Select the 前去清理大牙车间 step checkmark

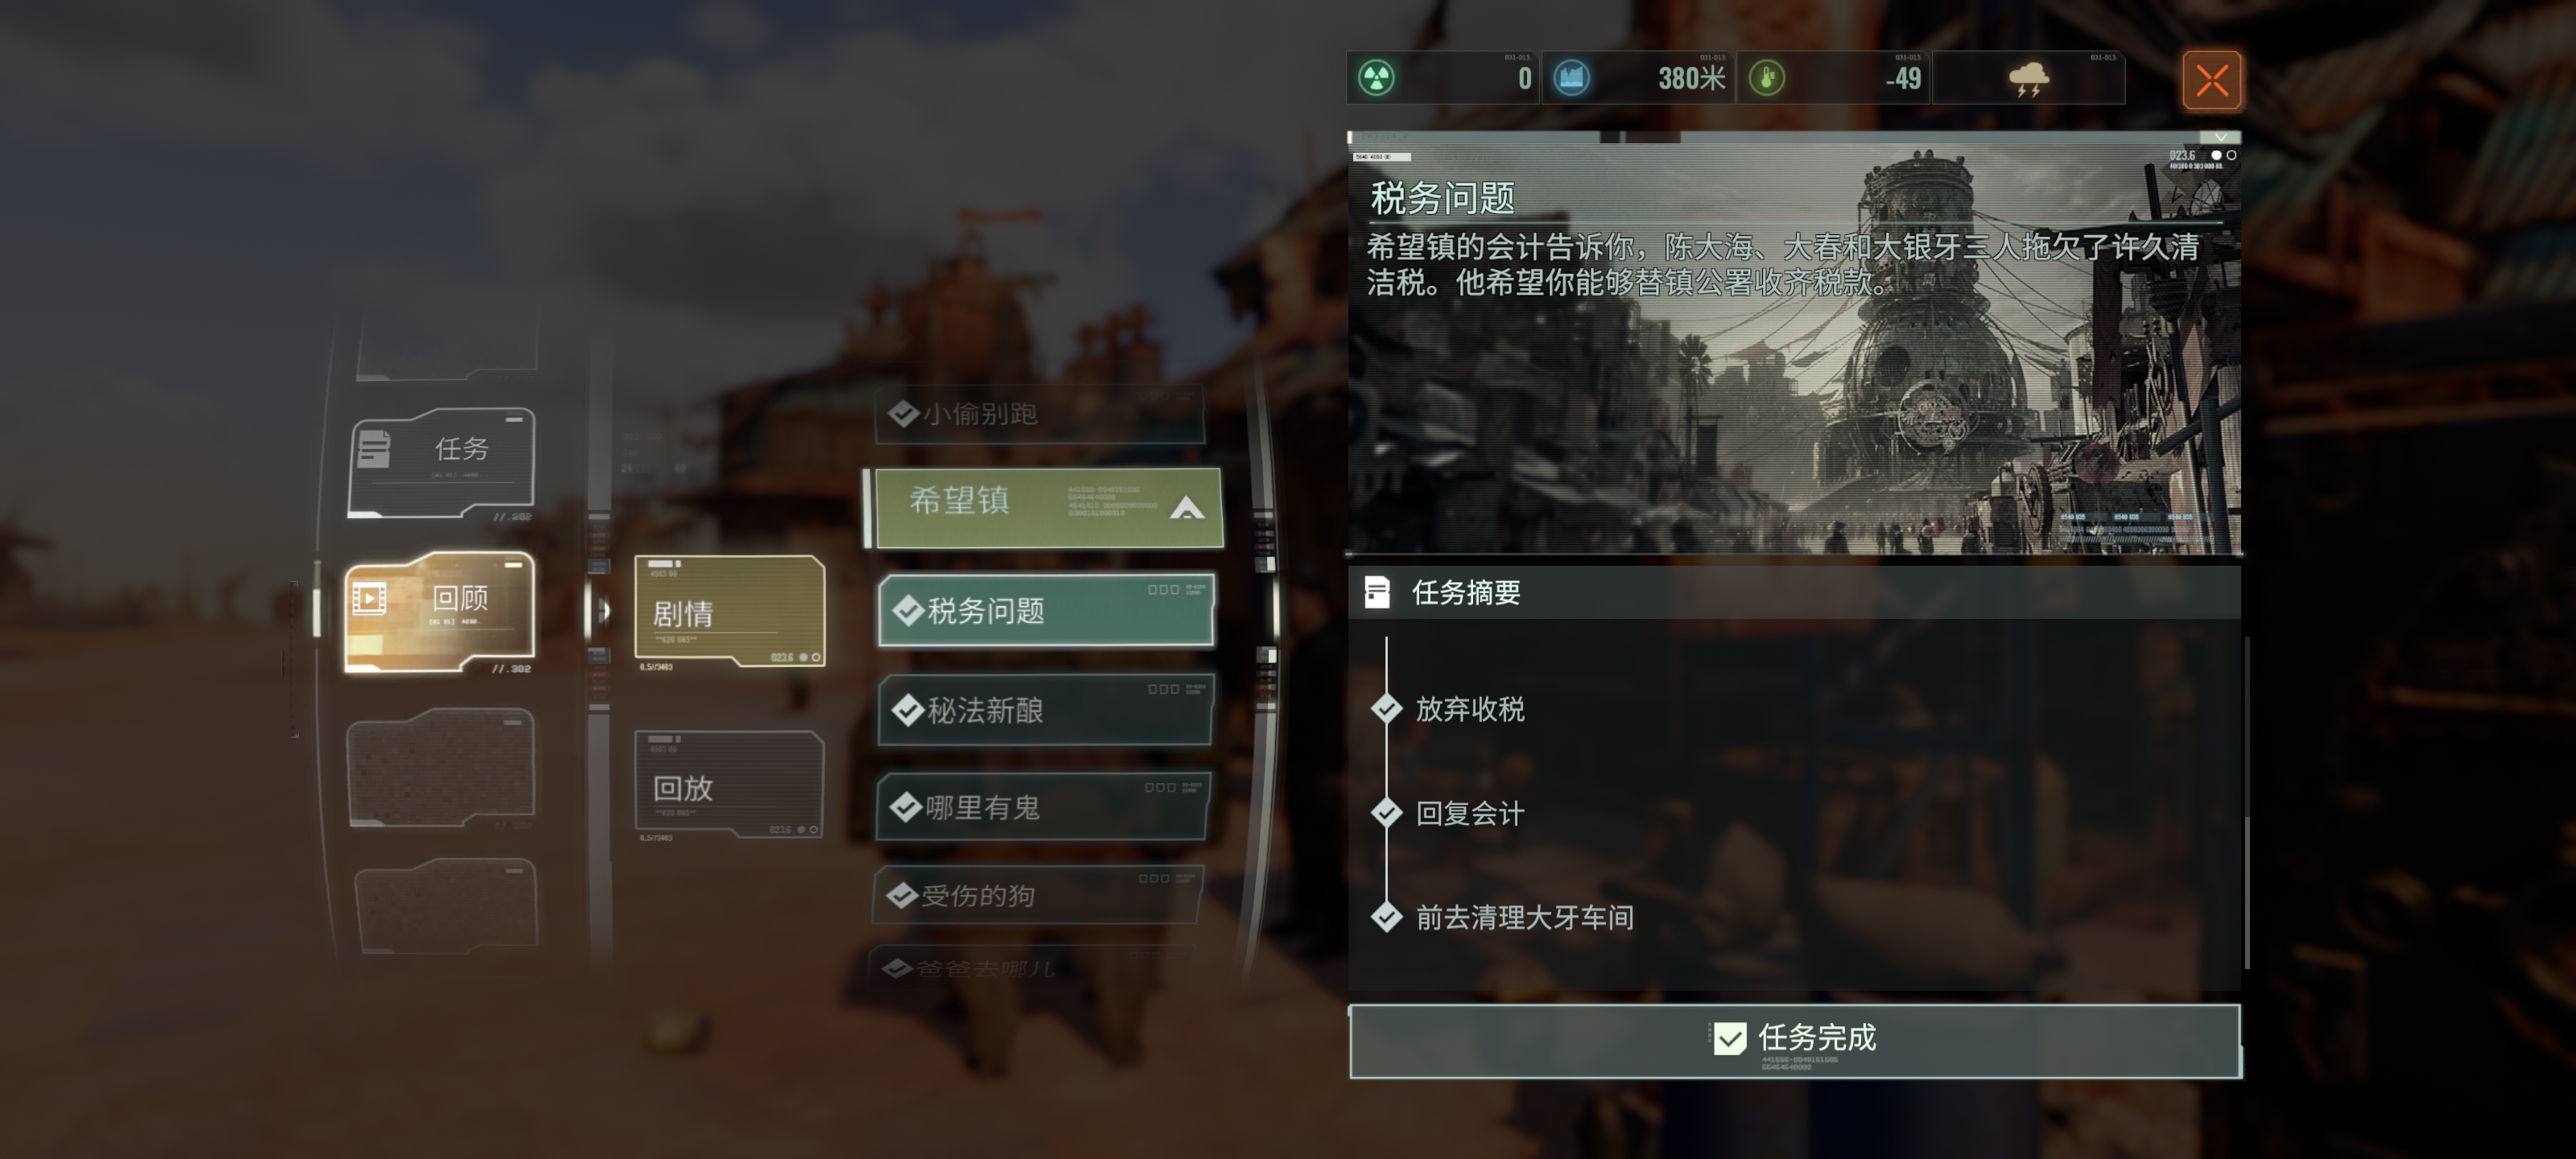tap(1386, 917)
